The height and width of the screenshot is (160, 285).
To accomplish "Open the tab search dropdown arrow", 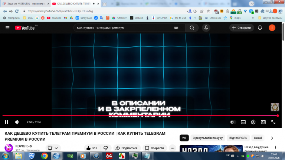I will 252,4.
